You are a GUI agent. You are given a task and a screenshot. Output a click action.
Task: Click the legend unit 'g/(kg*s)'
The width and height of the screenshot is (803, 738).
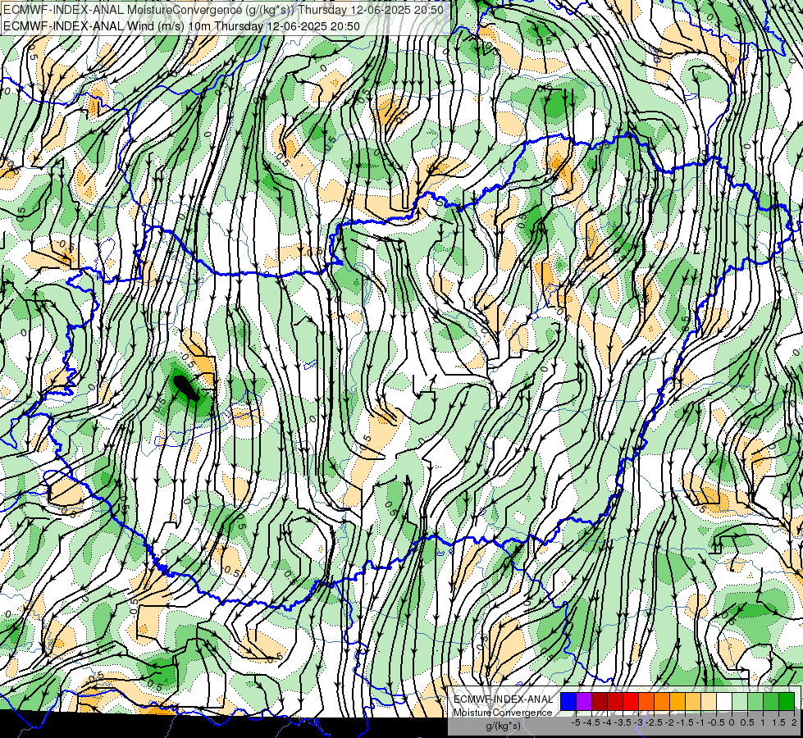[503, 727]
